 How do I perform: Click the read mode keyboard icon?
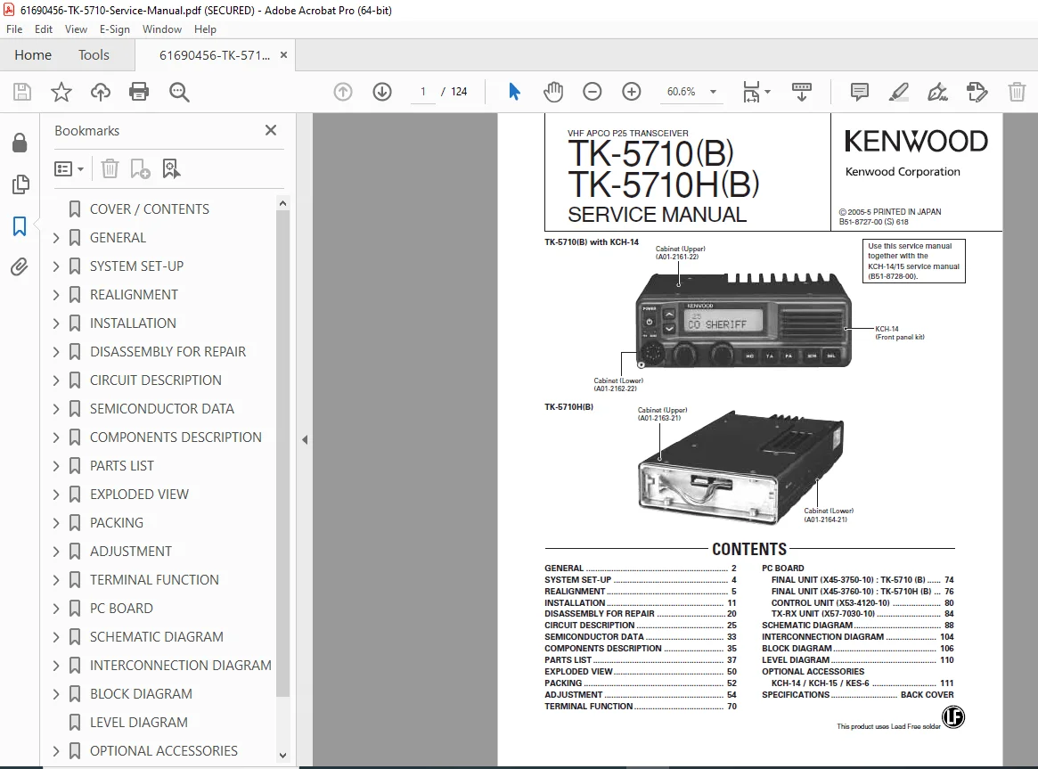pyautogui.click(x=802, y=92)
